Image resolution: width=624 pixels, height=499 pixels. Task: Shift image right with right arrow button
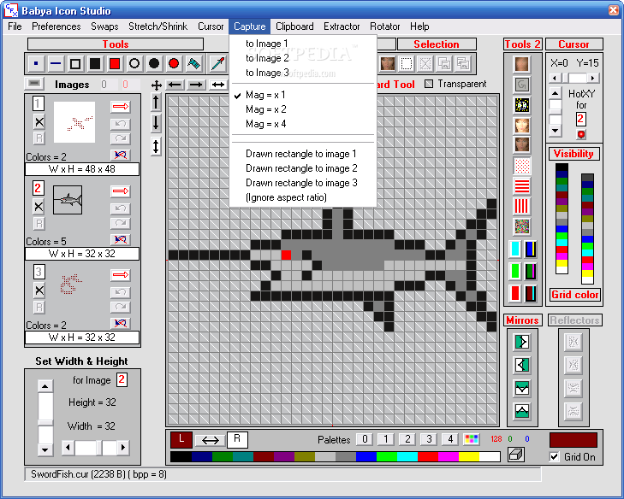click(195, 85)
